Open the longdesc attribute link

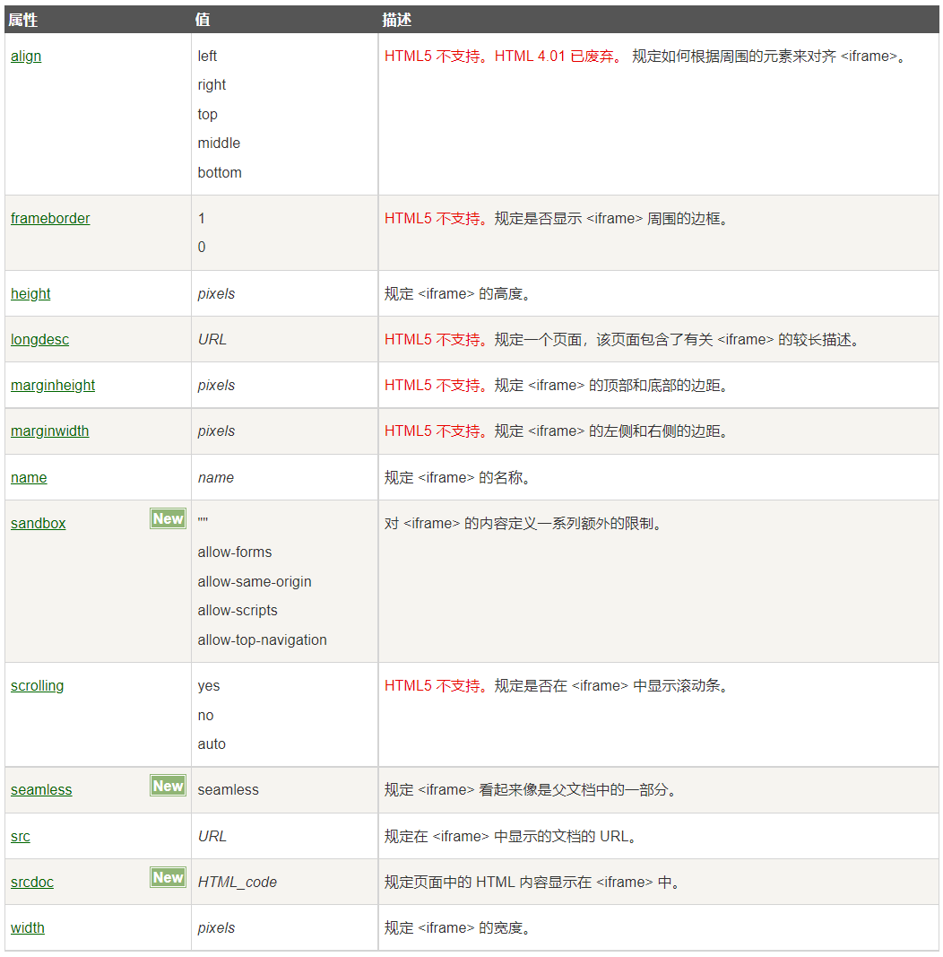(x=39, y=339)
